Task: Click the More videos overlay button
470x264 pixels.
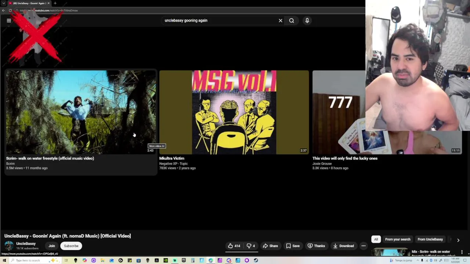Action: coord(157,146)
